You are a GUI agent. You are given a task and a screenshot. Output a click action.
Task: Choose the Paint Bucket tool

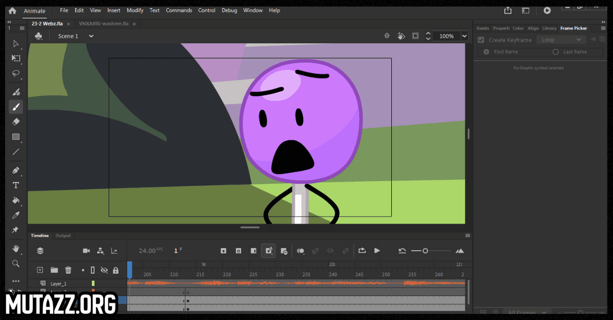pyautogui.click(x=16, y=200)
